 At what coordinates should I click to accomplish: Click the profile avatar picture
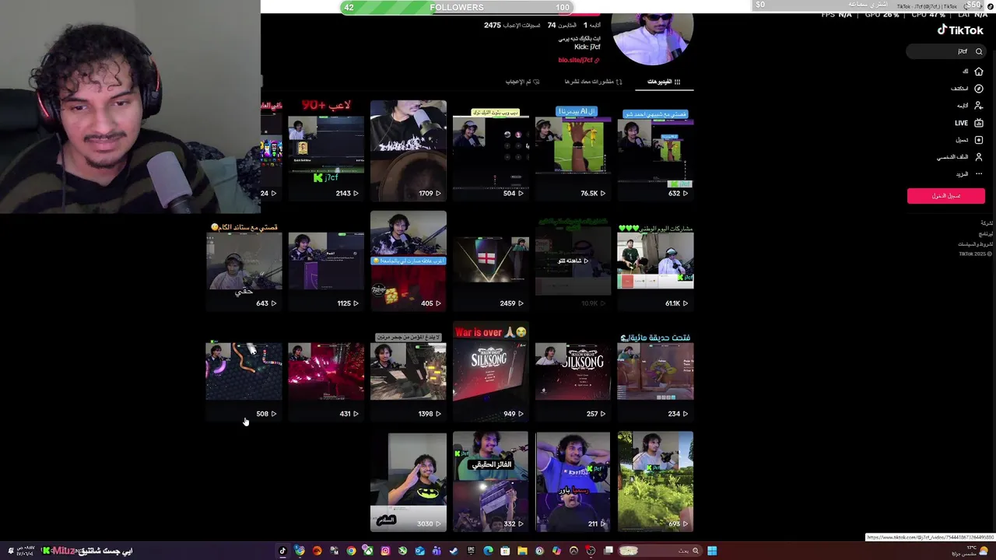652,39
